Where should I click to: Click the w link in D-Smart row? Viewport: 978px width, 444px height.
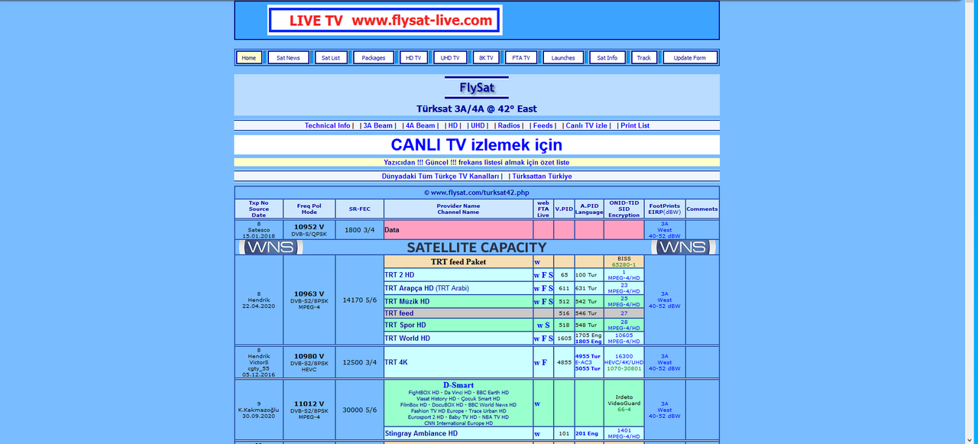(x=537, y=403)
